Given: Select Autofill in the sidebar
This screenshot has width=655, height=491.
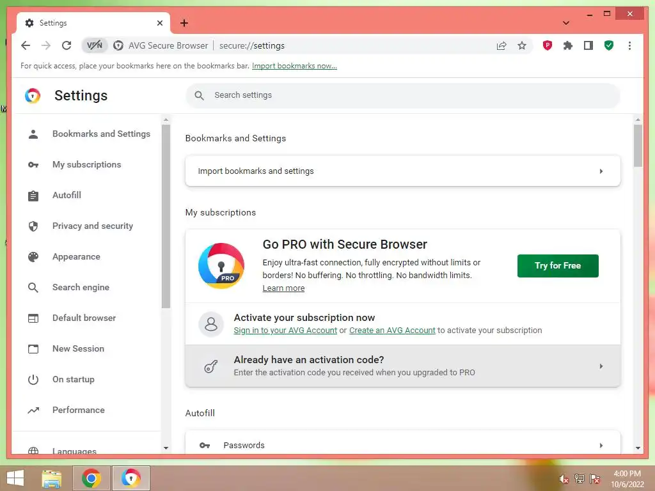Looking at the screenshot, I should pyautogui.click(x=67, y=195).
